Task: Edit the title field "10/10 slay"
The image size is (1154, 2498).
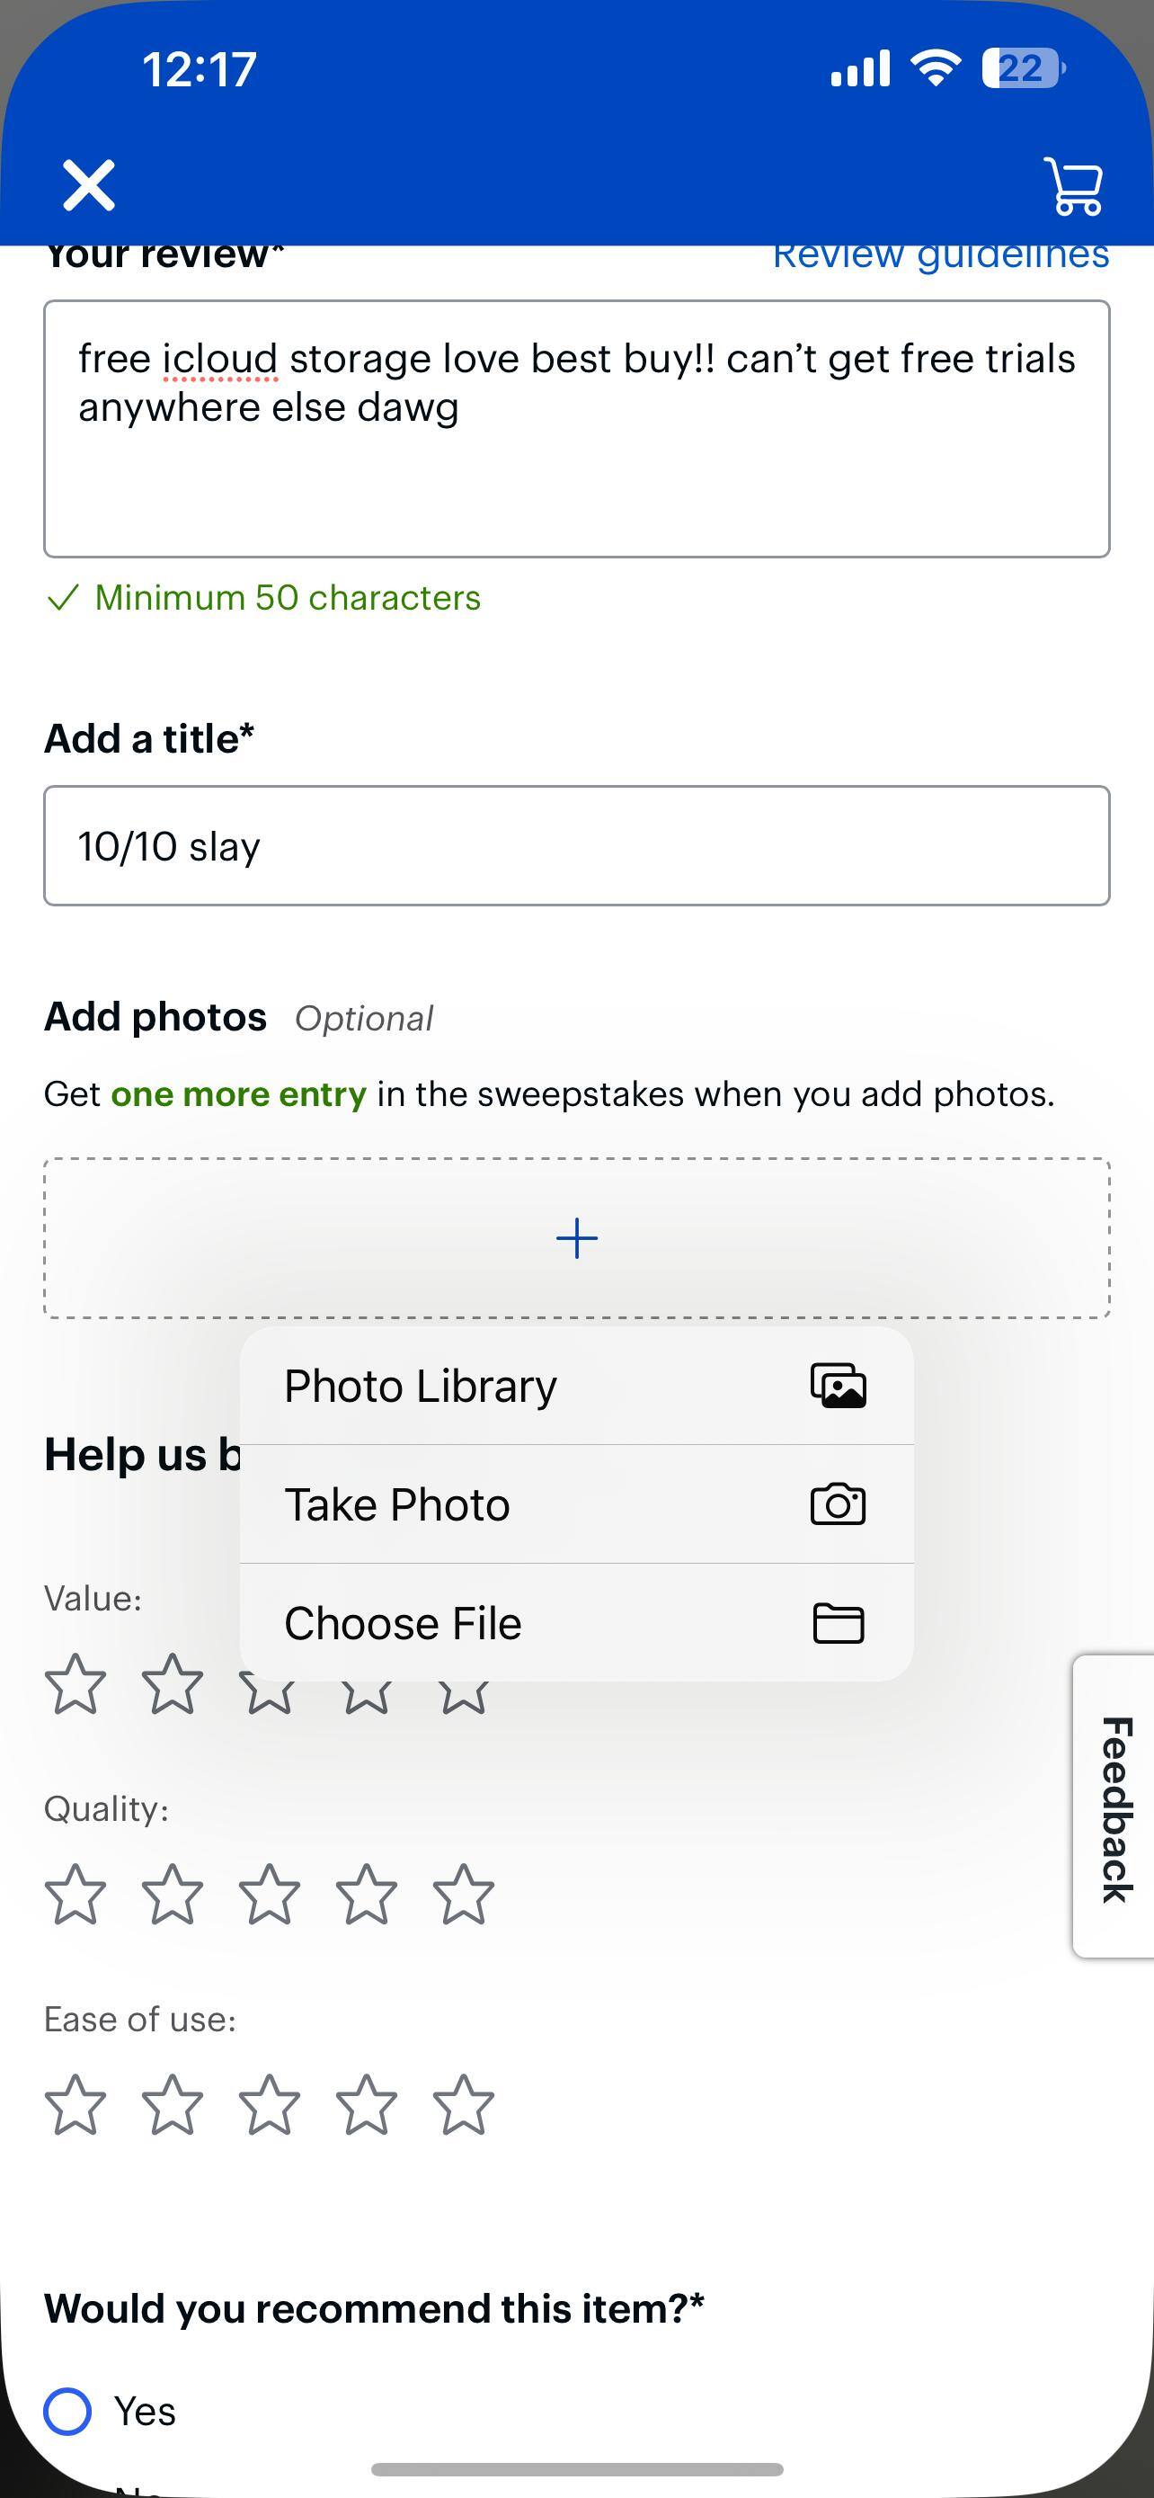Action: [576, 845]
